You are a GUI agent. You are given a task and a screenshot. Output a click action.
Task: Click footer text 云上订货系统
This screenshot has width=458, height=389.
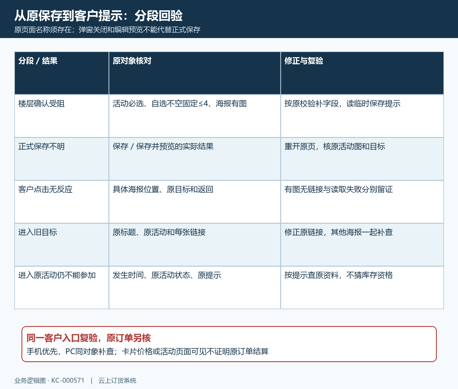coord(117,381)
